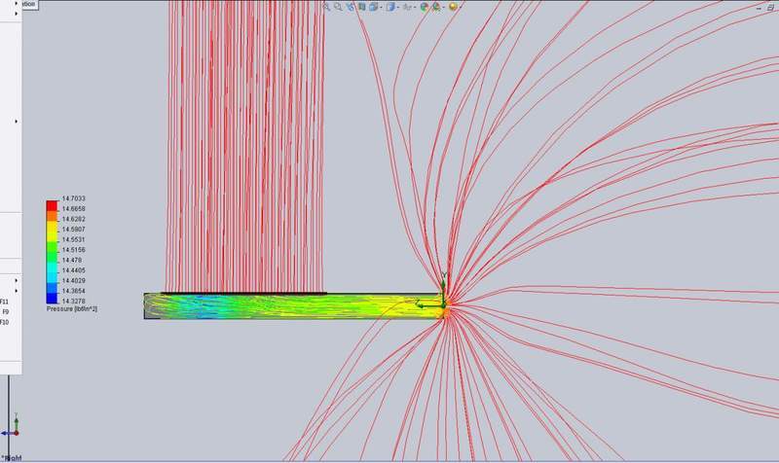779x463 pixels.
Task: Click the Zoom to Area magnifier icon
Action: tap(338, 6)
